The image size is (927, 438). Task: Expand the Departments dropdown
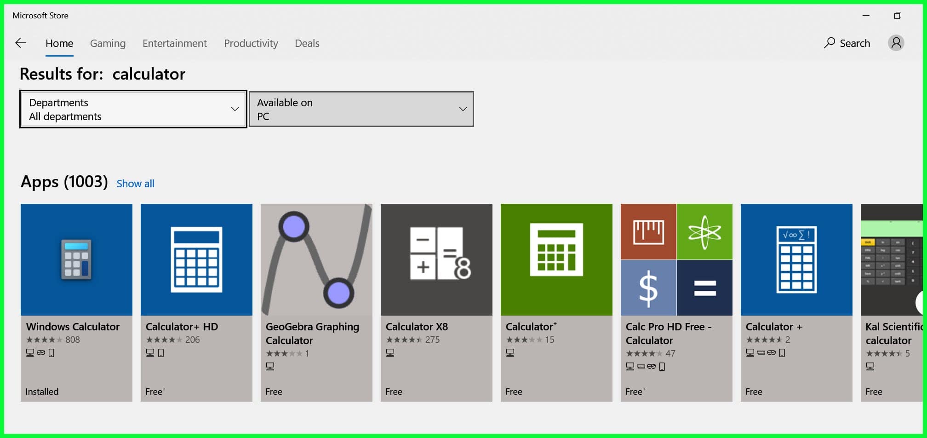click(133, 109)
